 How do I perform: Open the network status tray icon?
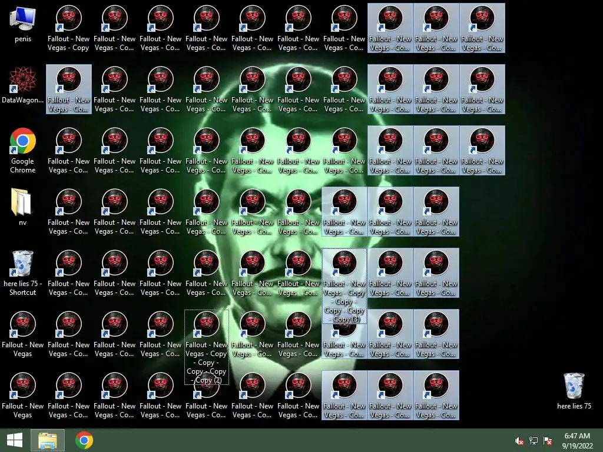[534, 441]
